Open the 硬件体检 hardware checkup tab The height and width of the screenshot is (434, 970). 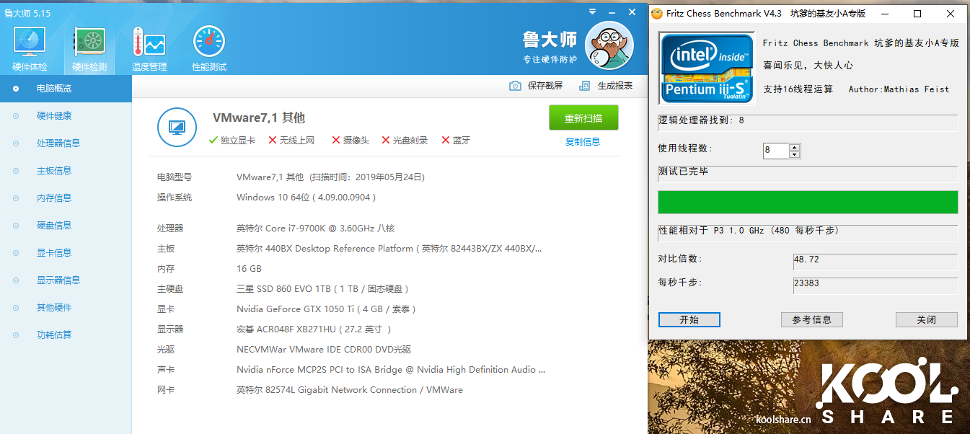click(30, 50)
